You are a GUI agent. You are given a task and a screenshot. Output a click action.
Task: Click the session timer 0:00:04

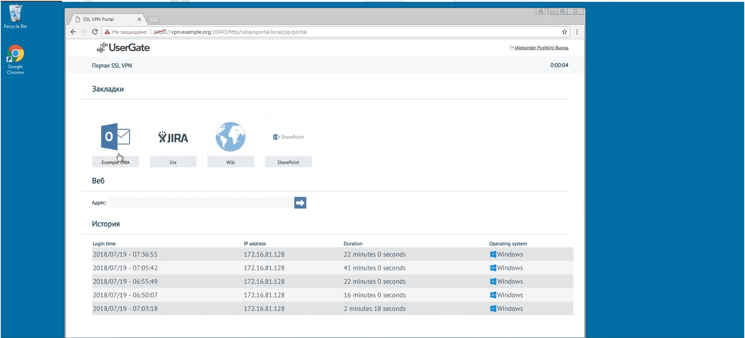tap(560, 65)
